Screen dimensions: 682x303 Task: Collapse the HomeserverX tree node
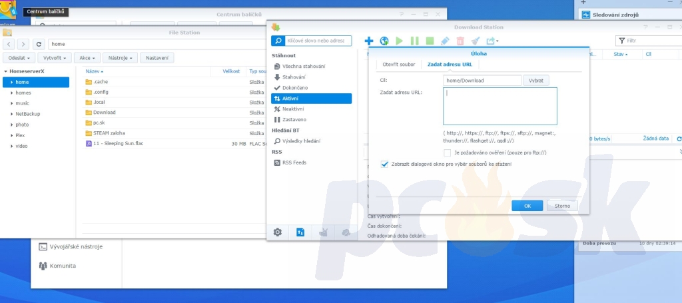pos(5,71)
